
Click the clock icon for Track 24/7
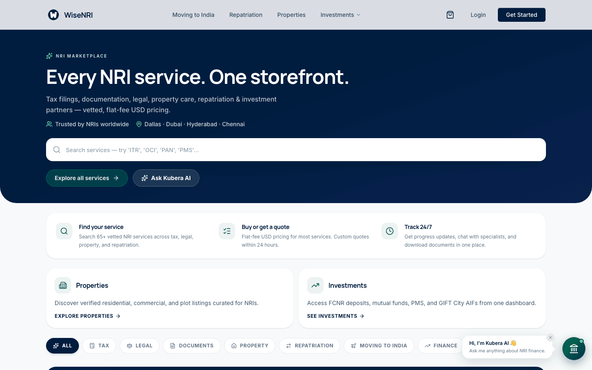click(390, 231)
